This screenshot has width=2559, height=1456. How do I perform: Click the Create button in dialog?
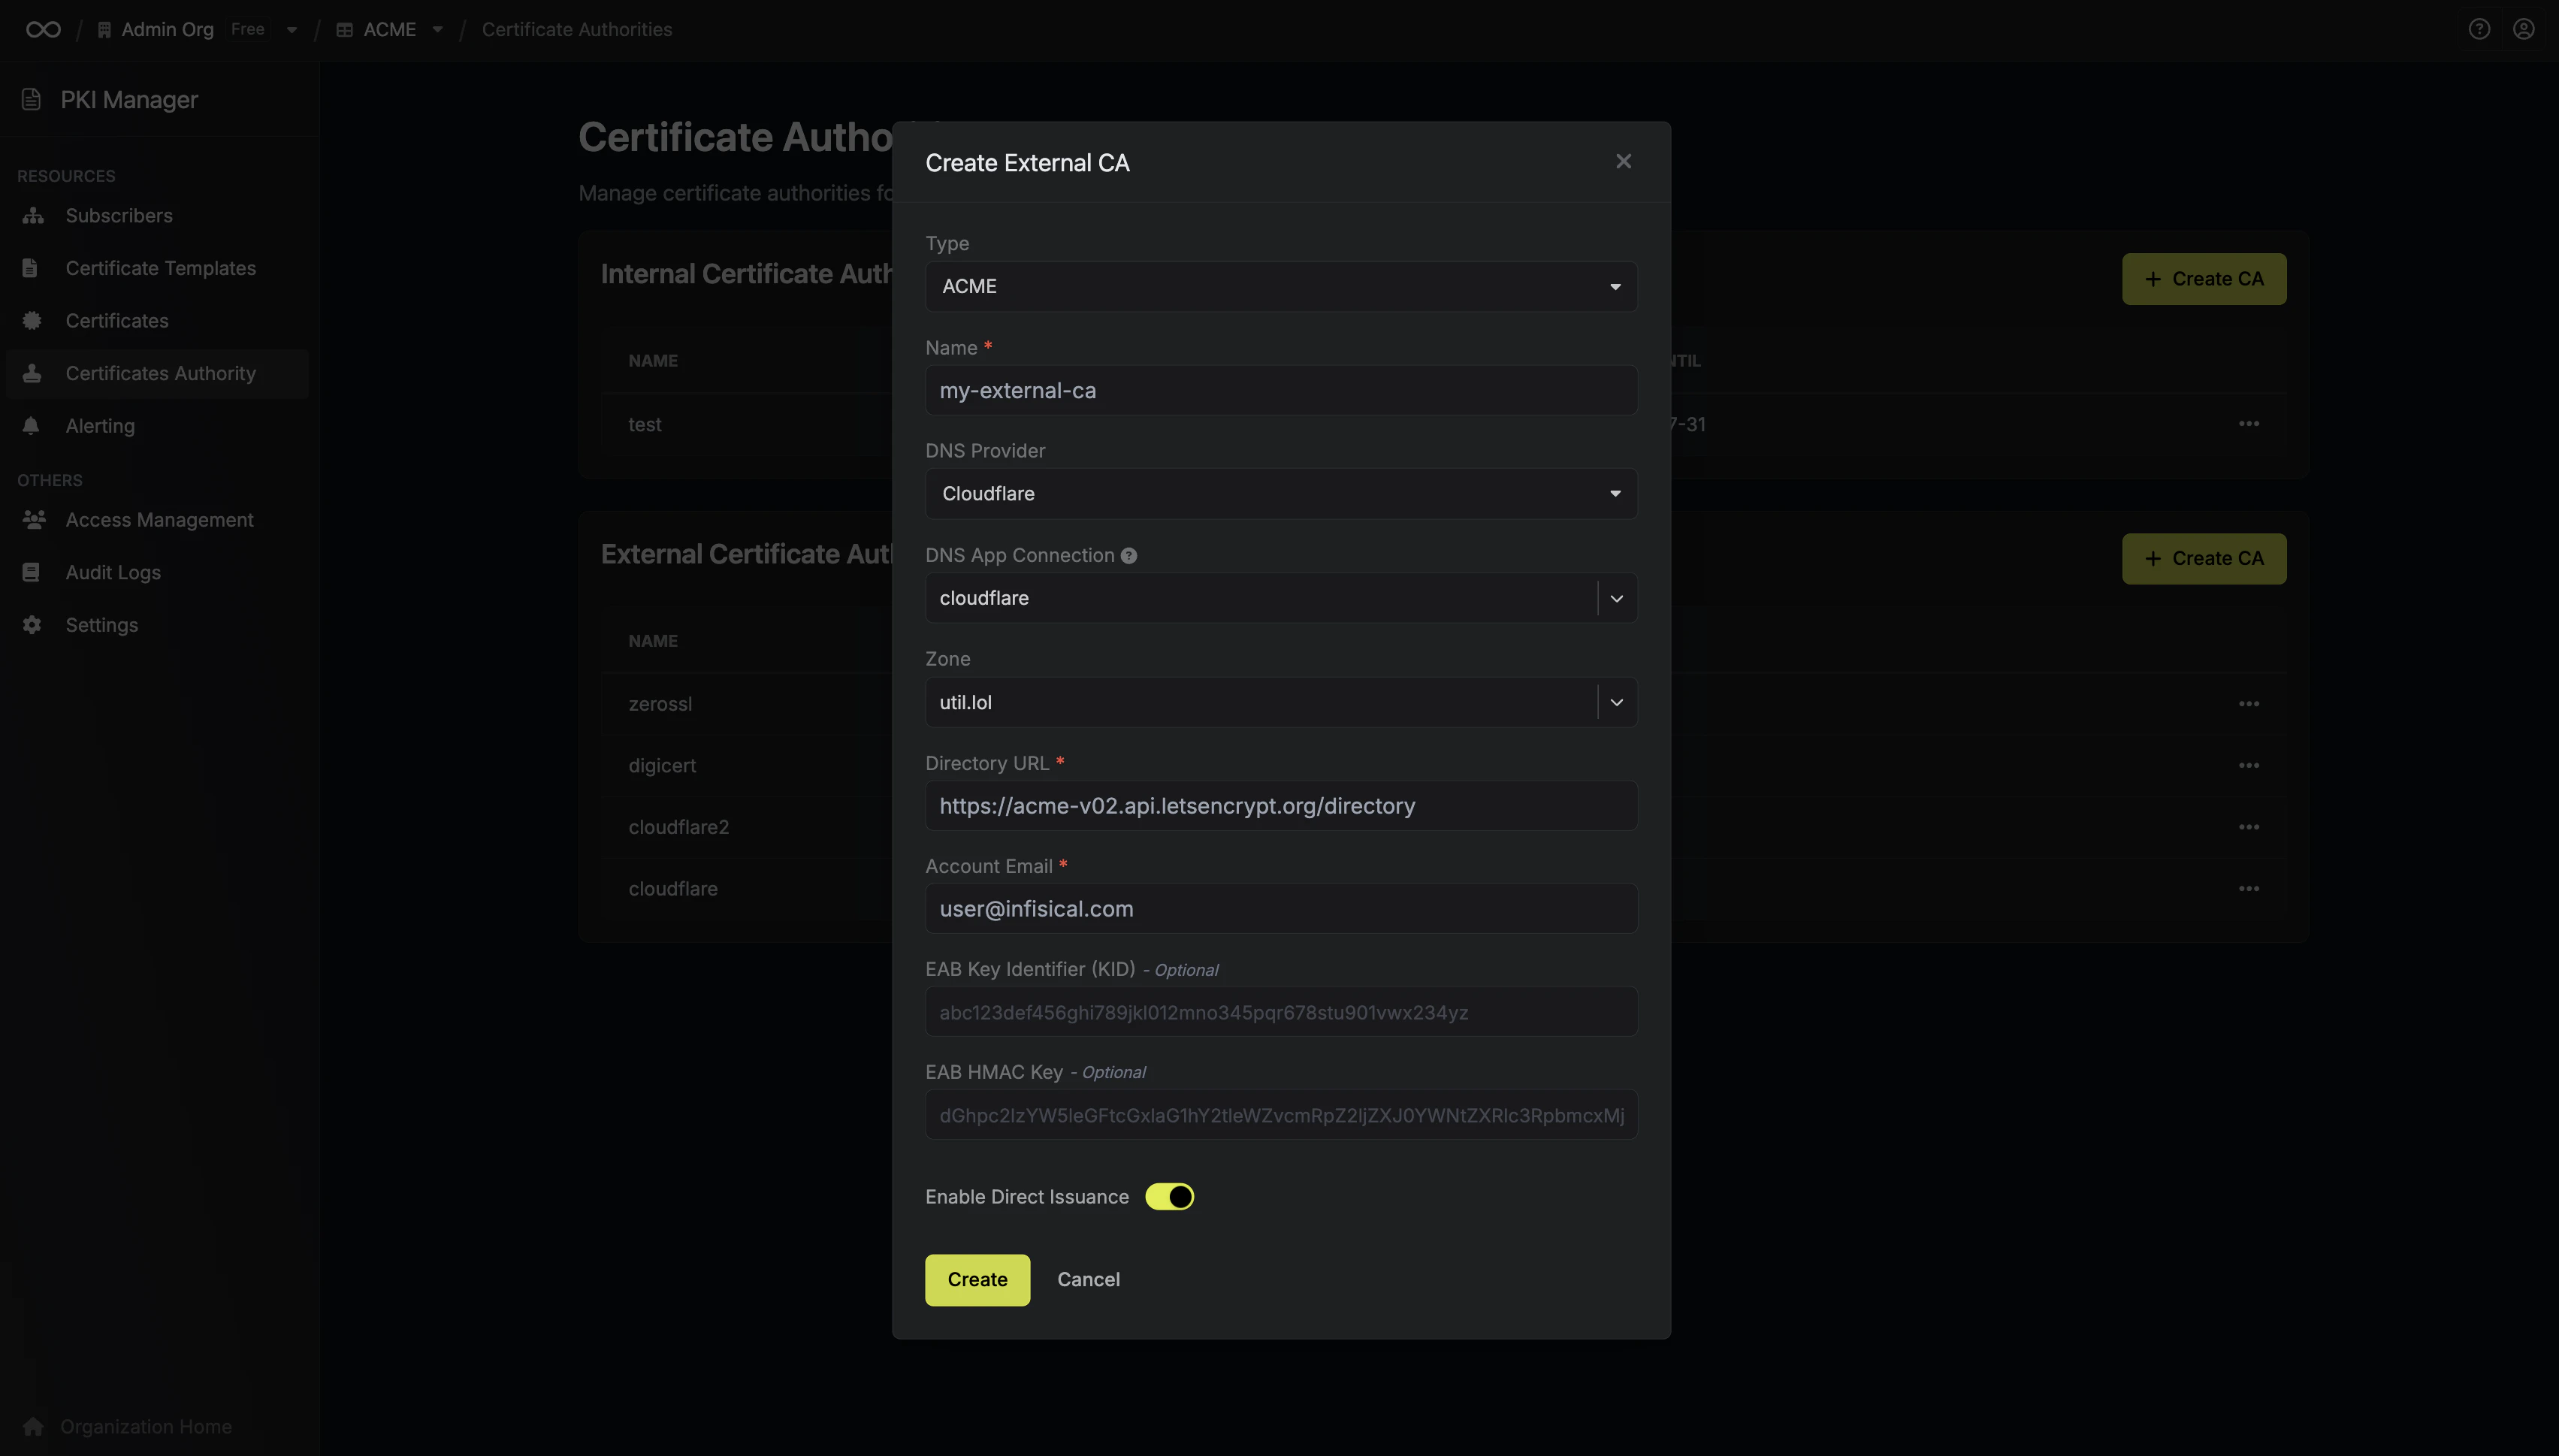(977, 1279)
